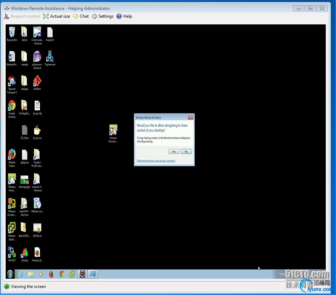Select the Git Bash desktop icon
This screenshot has width=336, height=295.
pyautogui.click(x=37, y=83)
